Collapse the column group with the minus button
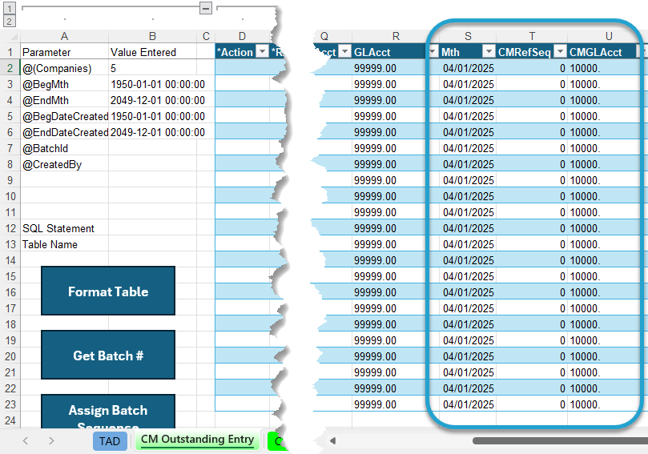Image resolution: width=648 pixels, height=454 pixels. pos(205,8)
